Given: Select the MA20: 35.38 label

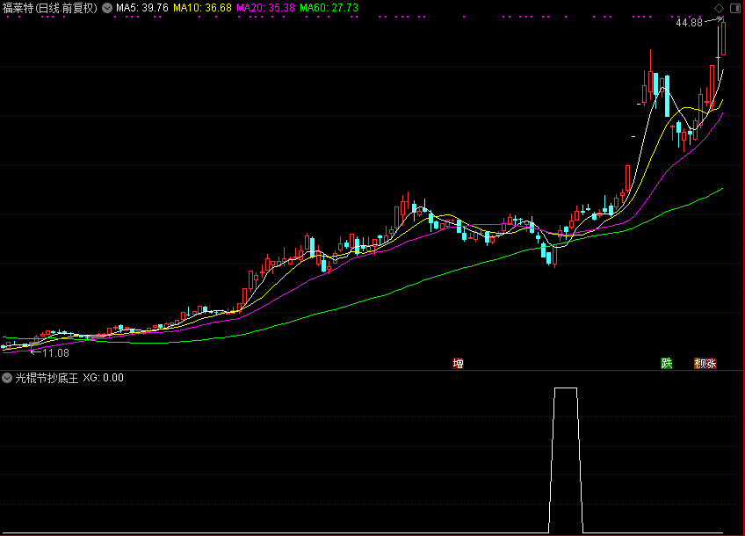Looking at the screenshot, I should tap(265, 8).
